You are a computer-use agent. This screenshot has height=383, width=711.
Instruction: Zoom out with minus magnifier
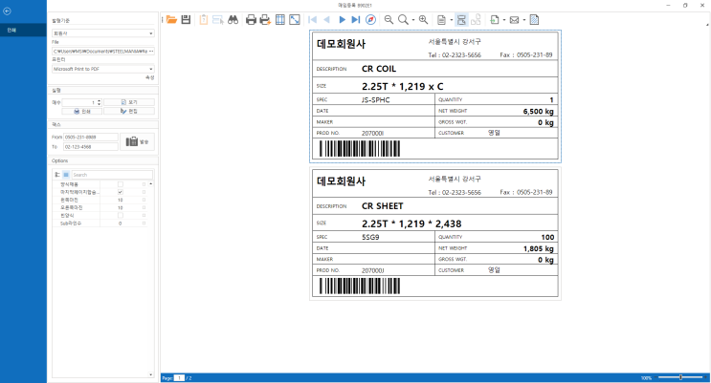(389, 19)
